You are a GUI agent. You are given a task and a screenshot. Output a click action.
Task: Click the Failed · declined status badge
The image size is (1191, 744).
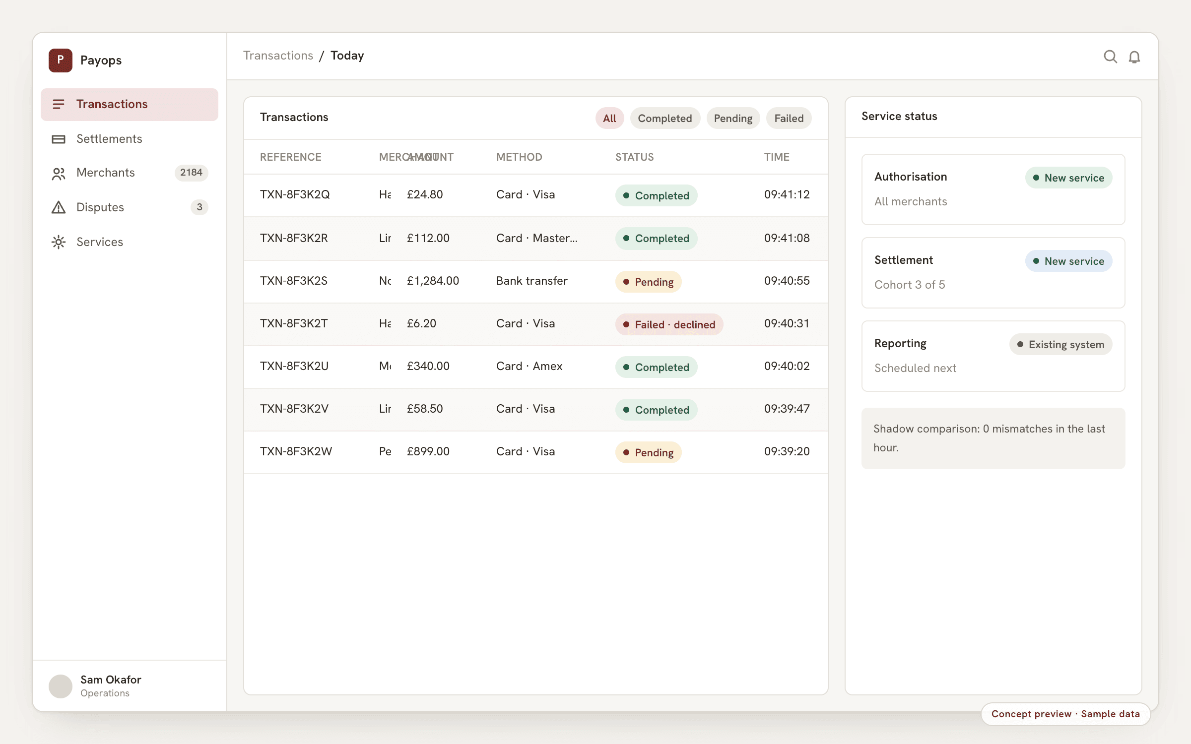pos(669,324)
